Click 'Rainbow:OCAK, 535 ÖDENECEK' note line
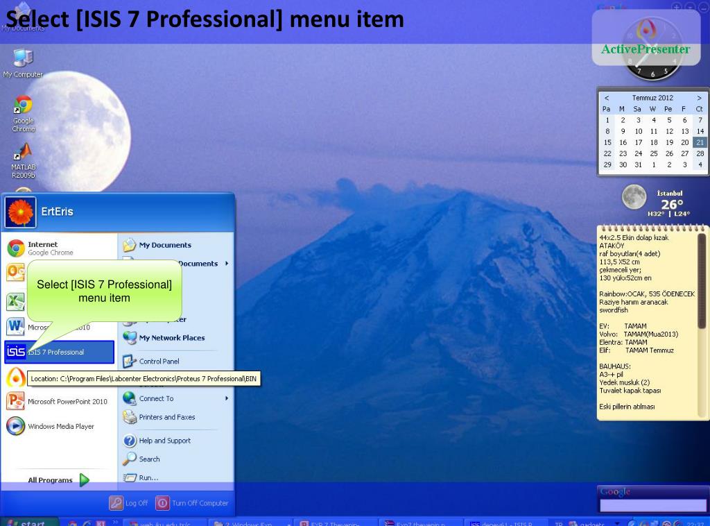 point(647,294)
